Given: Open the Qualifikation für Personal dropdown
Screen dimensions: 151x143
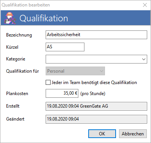Looking at the screenshot, I should [75, 71].
